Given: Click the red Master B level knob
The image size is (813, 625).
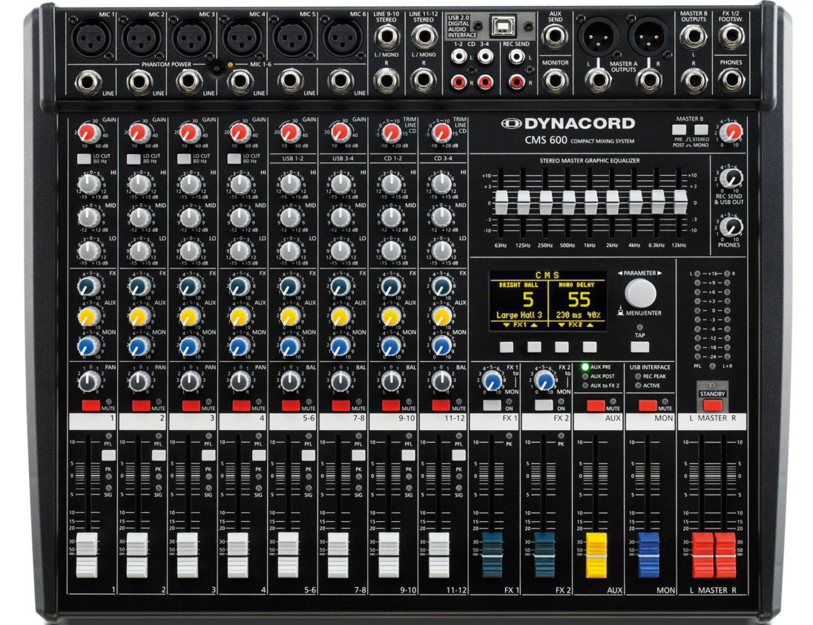Looking at the screenshot, I should [731, 132].
